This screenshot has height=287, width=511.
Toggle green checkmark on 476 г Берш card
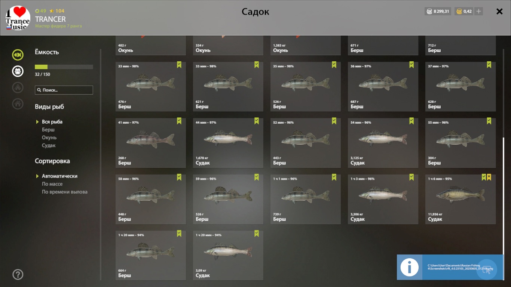point(179,65)
